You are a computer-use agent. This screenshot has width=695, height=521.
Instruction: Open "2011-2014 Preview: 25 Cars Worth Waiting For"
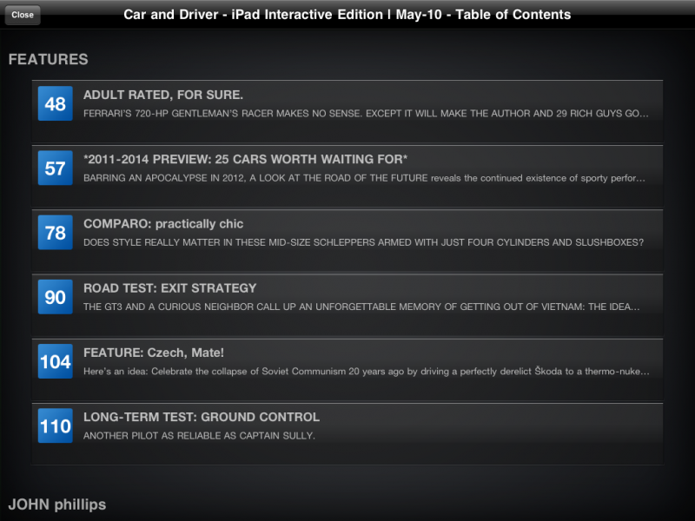(x=245, y=159)
